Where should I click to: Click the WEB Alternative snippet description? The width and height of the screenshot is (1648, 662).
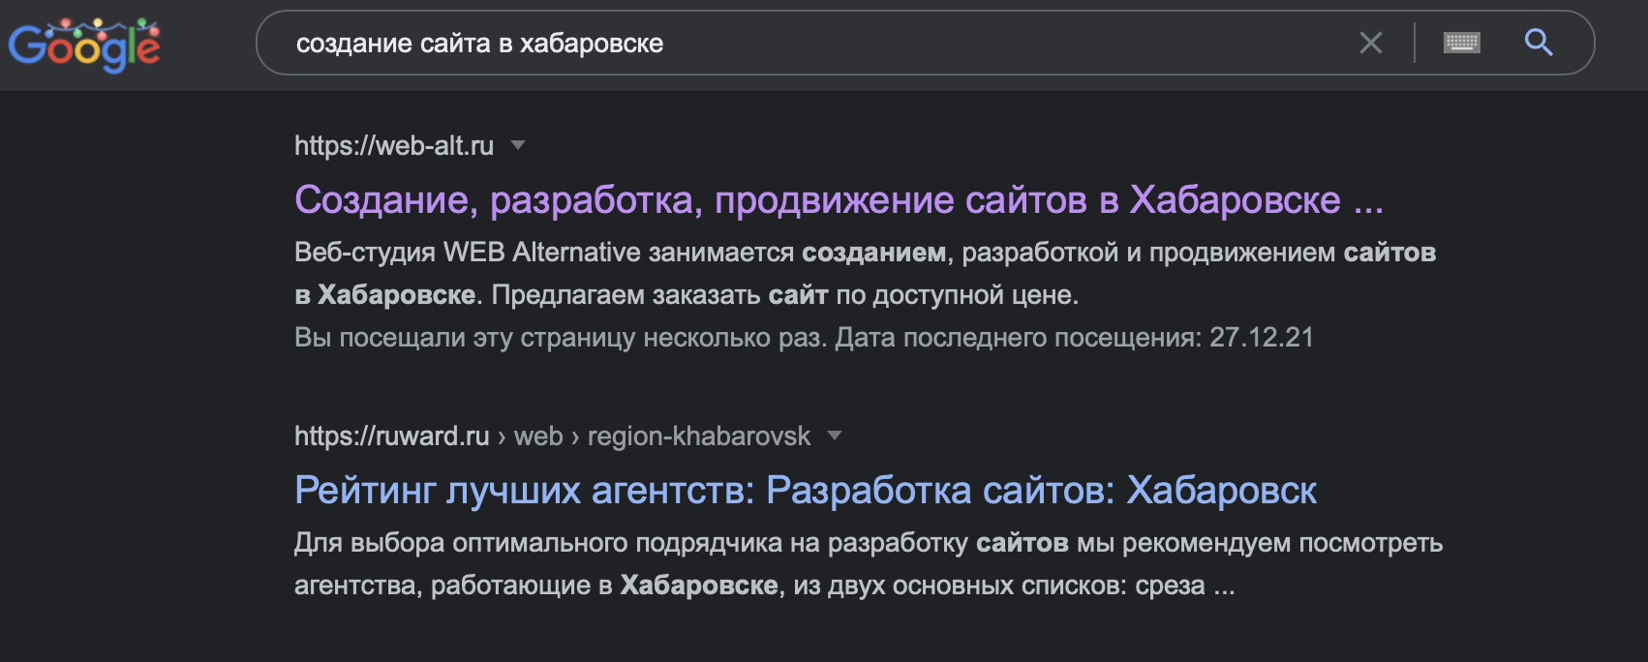[865, 273]
